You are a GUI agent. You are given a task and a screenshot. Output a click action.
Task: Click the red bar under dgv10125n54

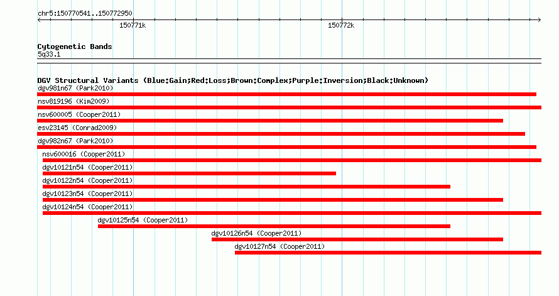(274, 226)
